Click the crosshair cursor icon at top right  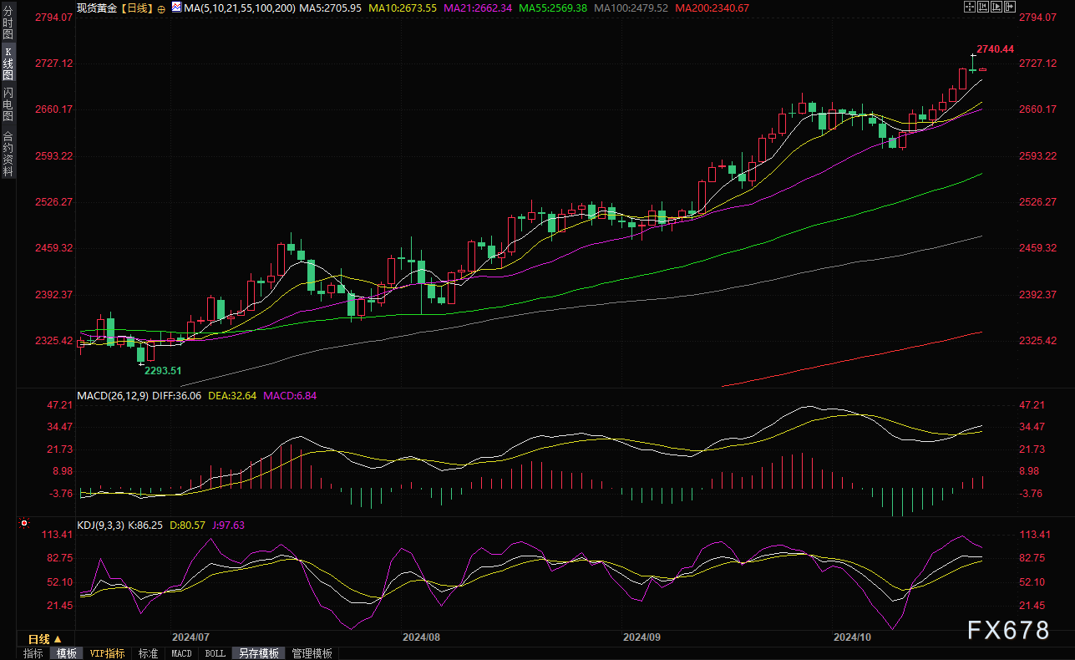[x=970, y=7]
